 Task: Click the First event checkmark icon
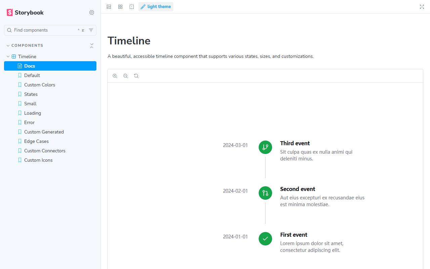(x=265, y=239)
